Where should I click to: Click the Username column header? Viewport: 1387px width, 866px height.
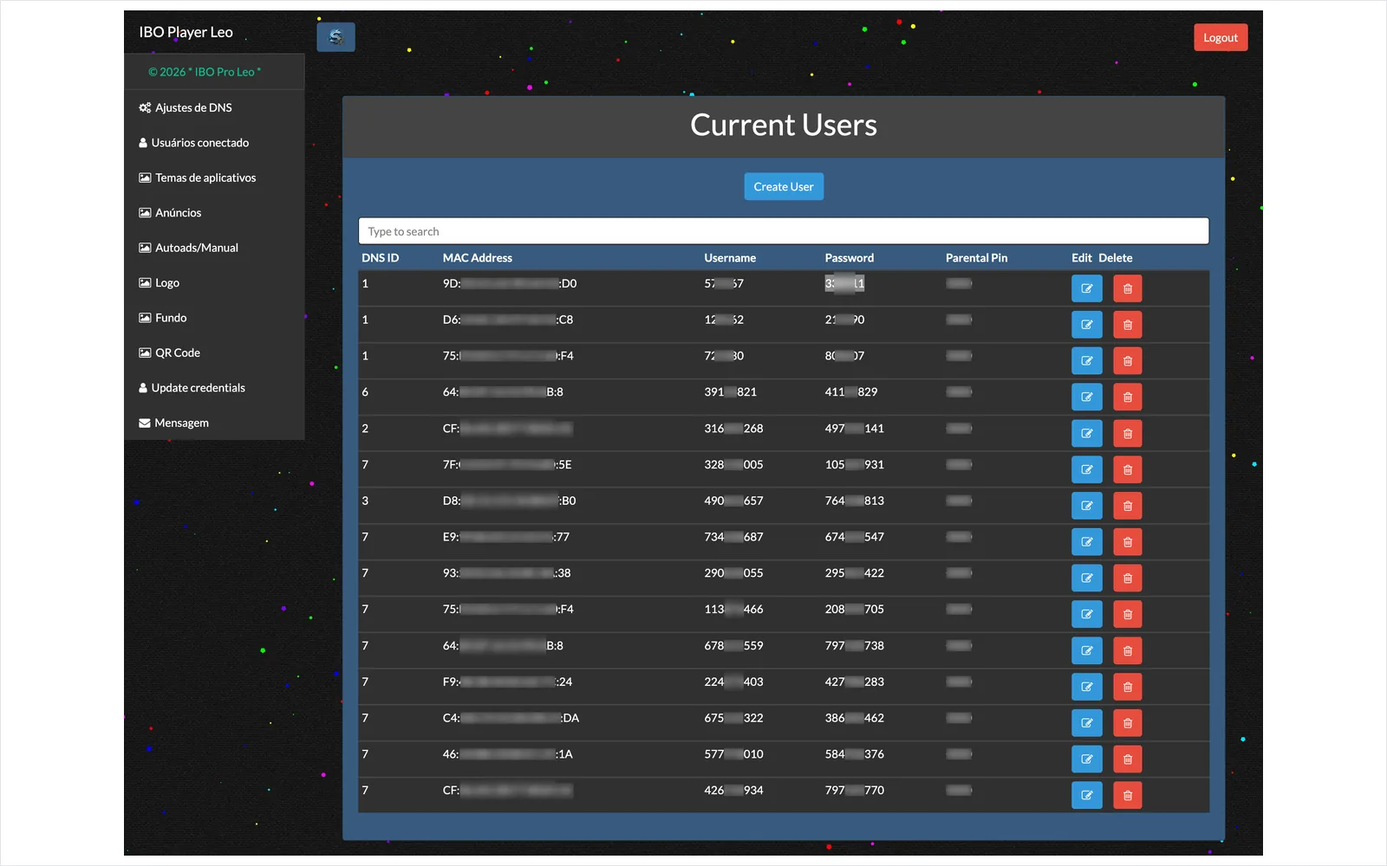coord(730,258)
